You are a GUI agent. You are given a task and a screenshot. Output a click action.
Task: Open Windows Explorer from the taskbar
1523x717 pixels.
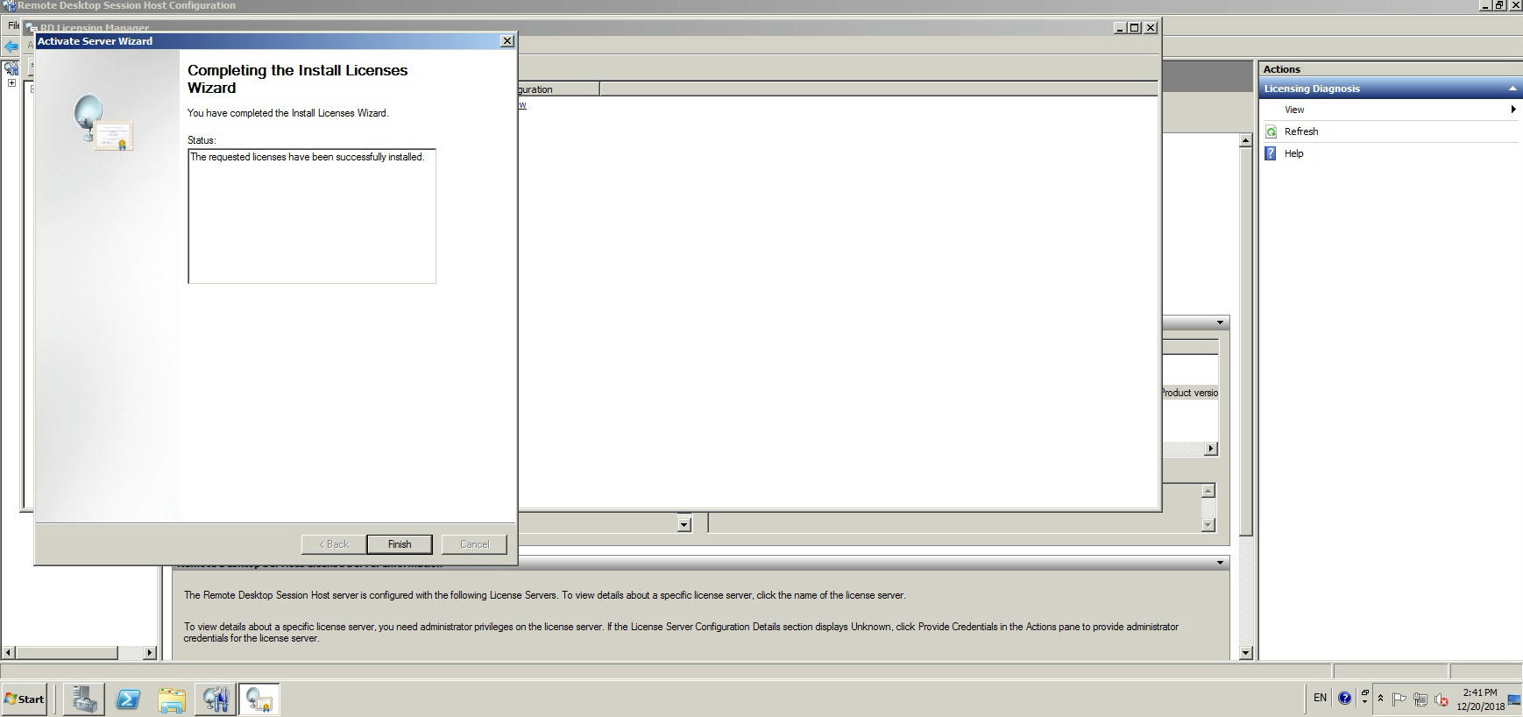pyautogui.click(x=172, y=699)
